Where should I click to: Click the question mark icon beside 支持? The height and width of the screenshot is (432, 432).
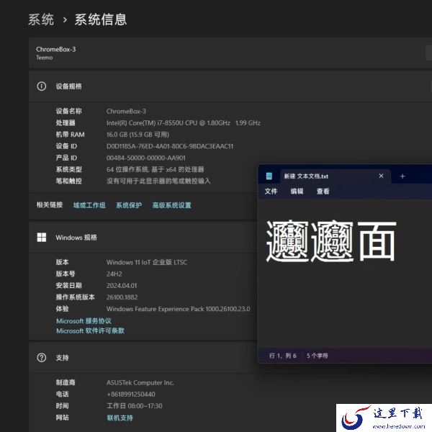(42, 358)
